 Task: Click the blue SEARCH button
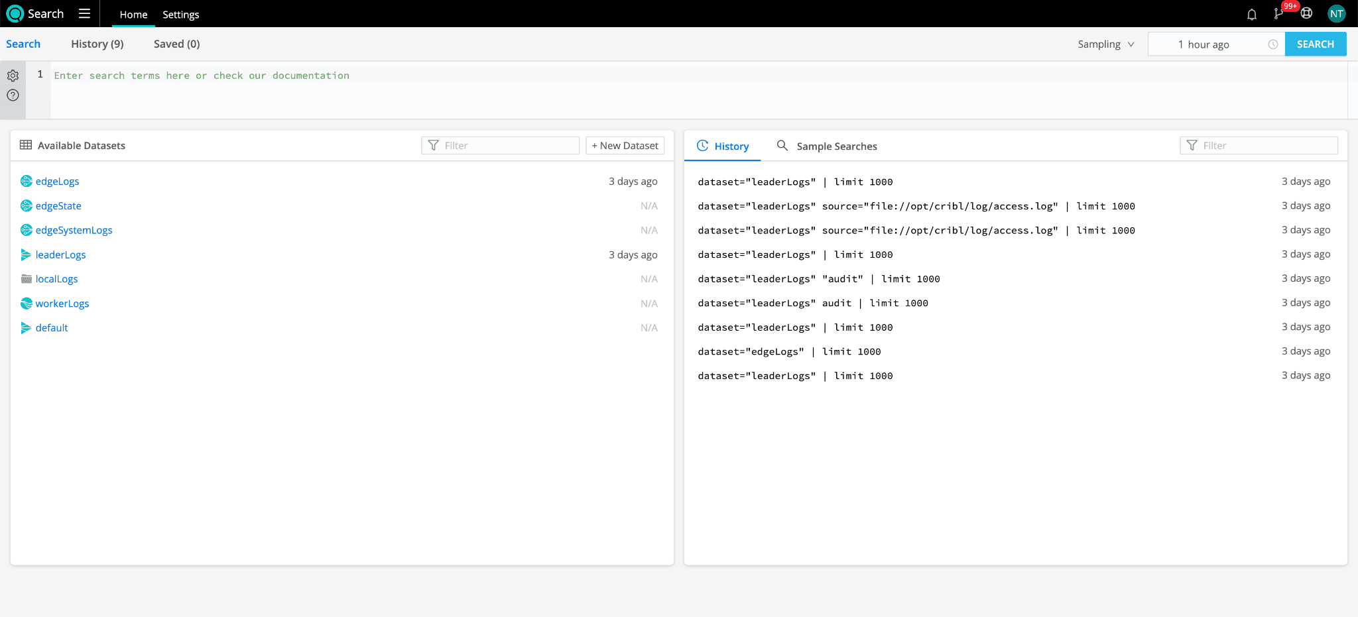(x=1315, y=44)
